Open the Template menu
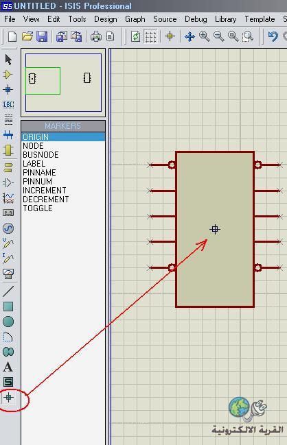287x445 pixels. pos(260,19)
